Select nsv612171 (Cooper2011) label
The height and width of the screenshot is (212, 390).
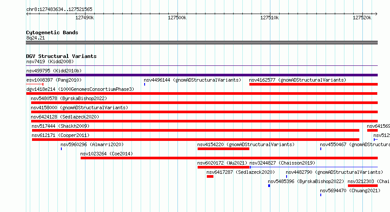pos(60,135)
